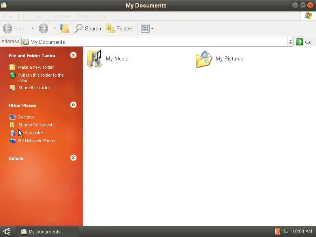This screenshot has height=237, width=316.
Task: Click the orange tray icon
Action: 278,231
